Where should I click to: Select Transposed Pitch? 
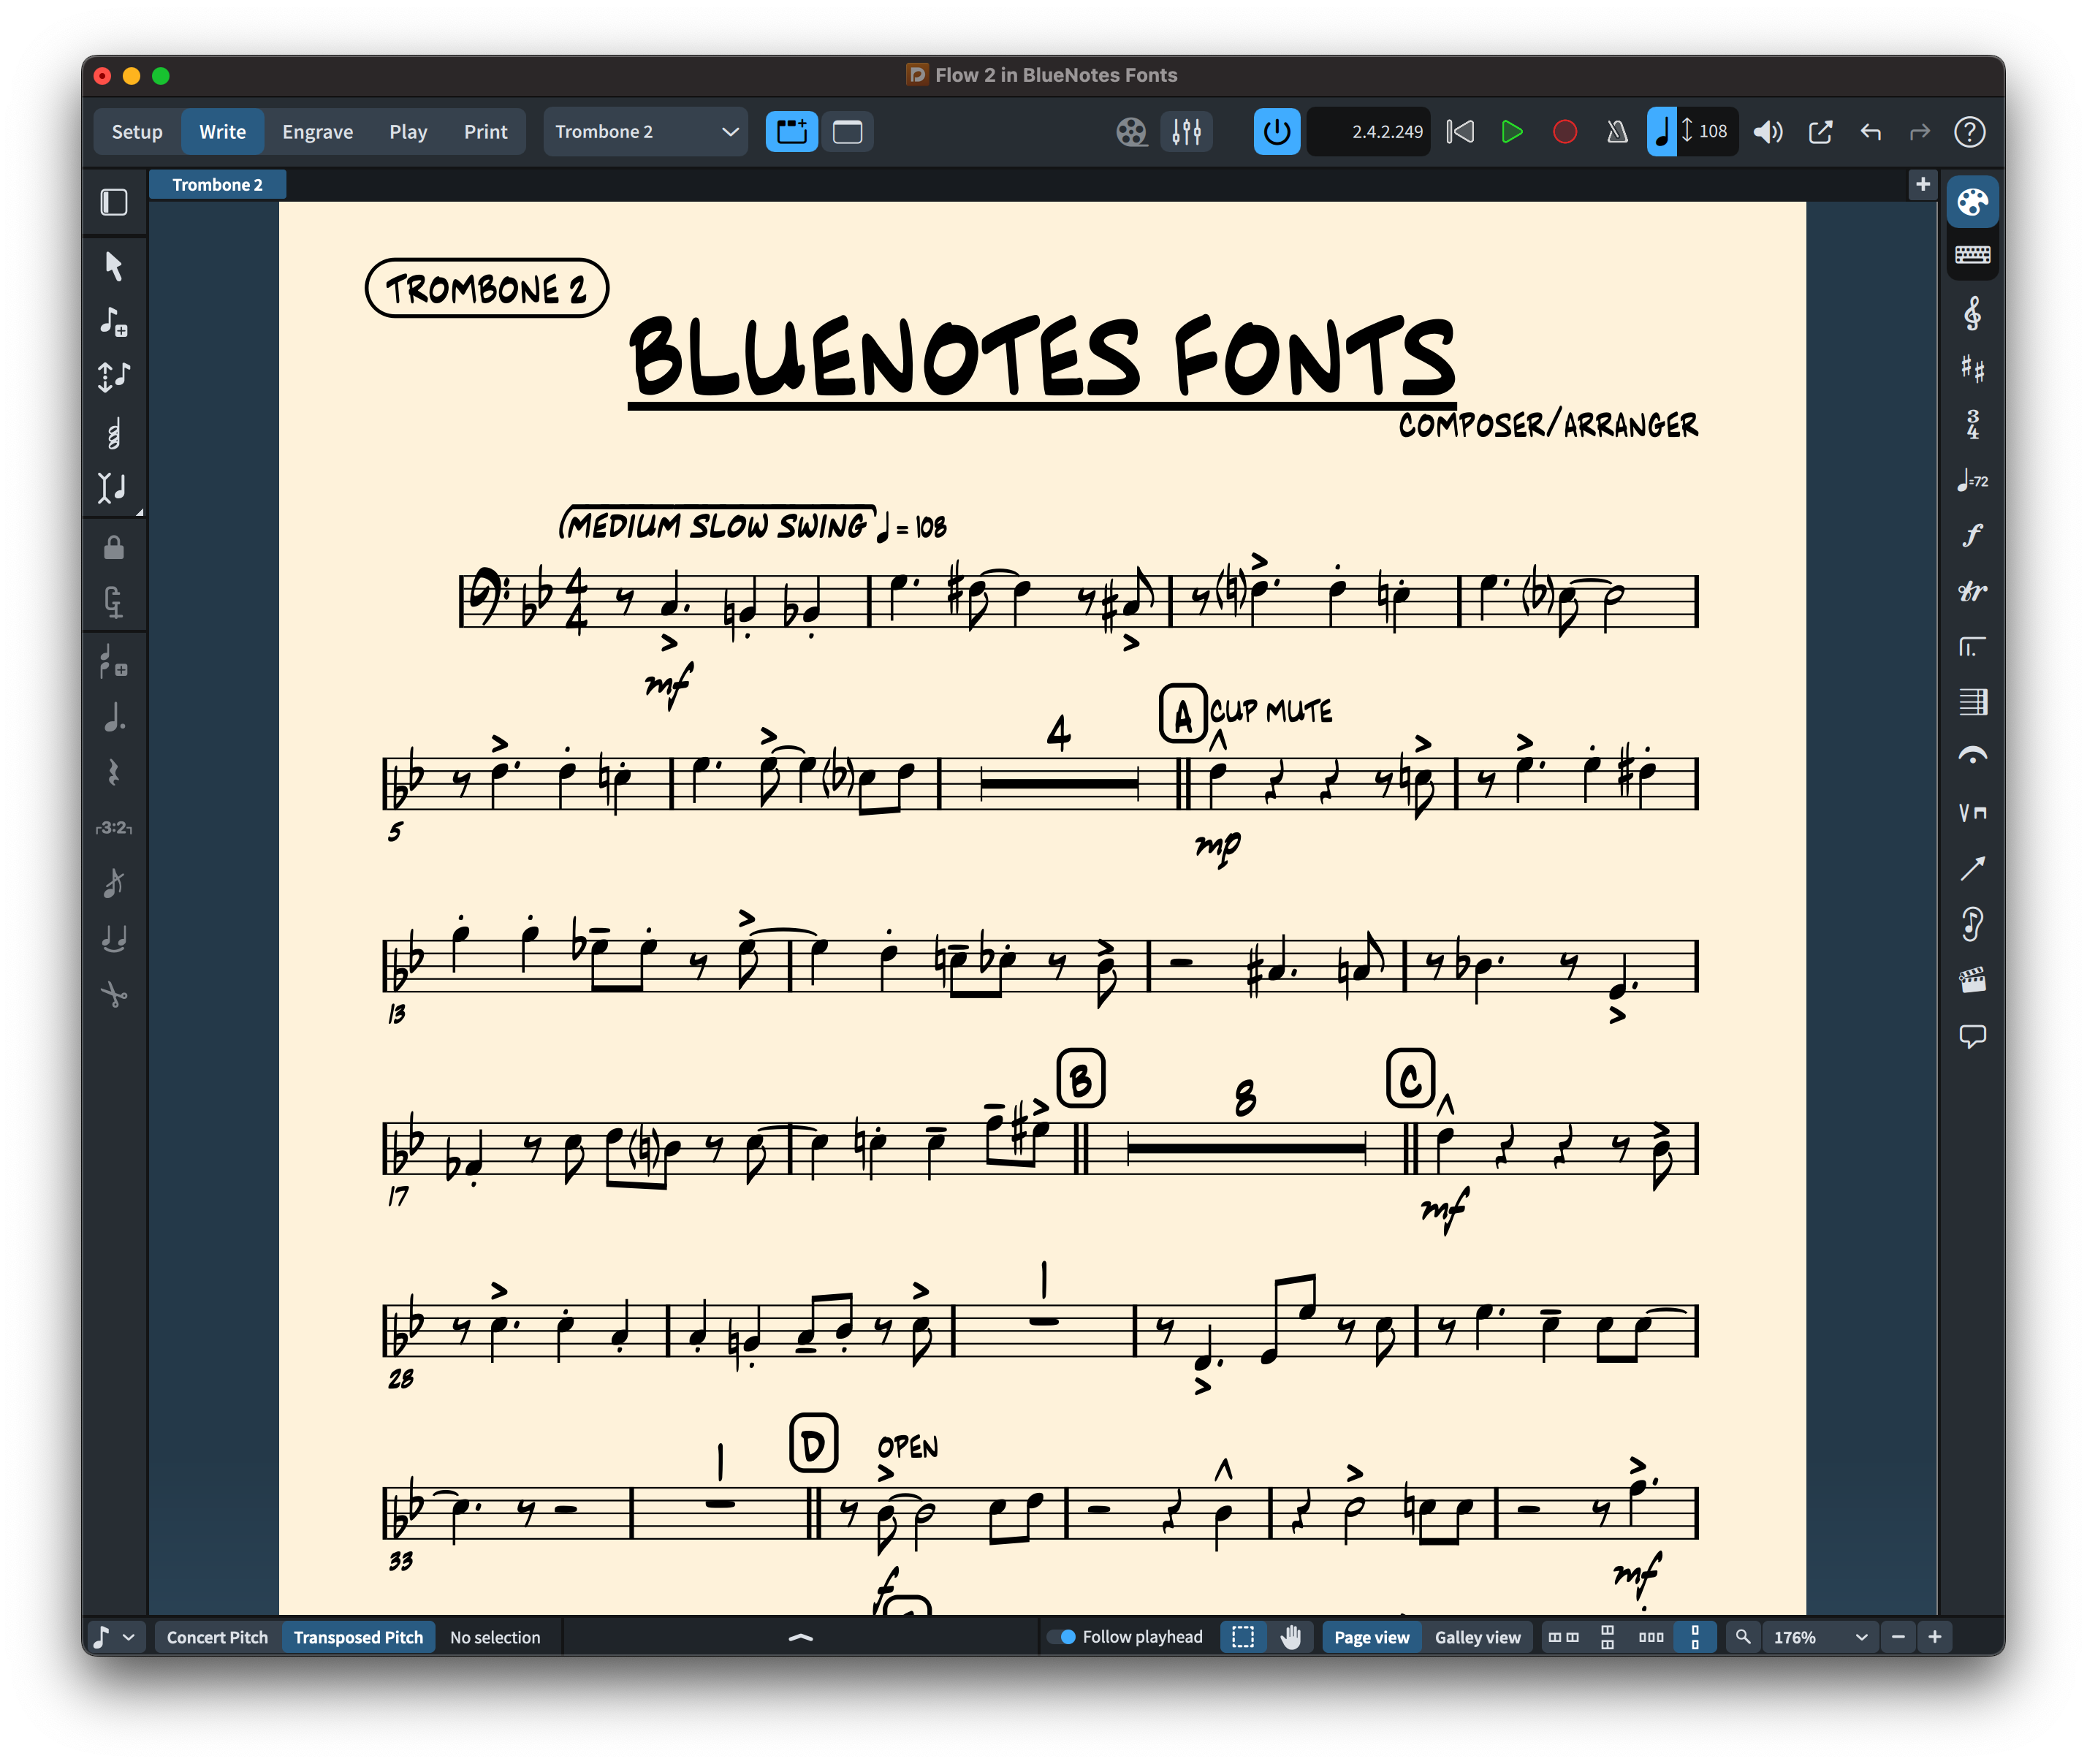coord(358,1637)
